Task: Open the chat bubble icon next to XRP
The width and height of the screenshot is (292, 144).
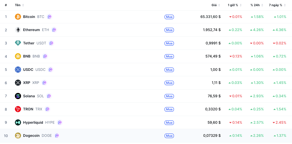Action: point(44,83)
